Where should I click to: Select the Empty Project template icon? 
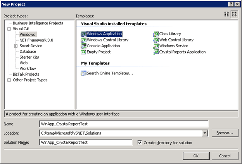(84, 52)
